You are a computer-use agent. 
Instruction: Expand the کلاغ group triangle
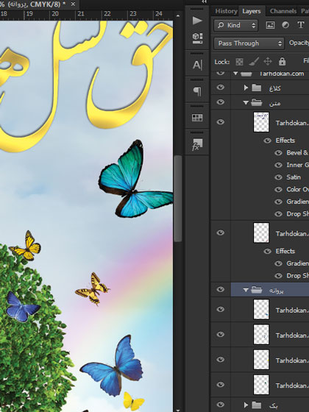246,88
